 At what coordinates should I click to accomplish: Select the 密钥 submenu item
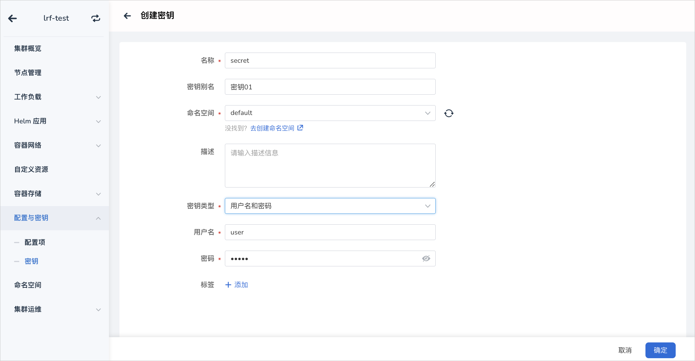pos(31,261)
